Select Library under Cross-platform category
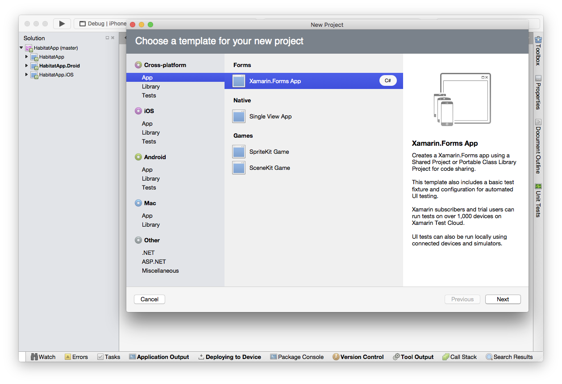562x384 pixels. tap(151, 87)
